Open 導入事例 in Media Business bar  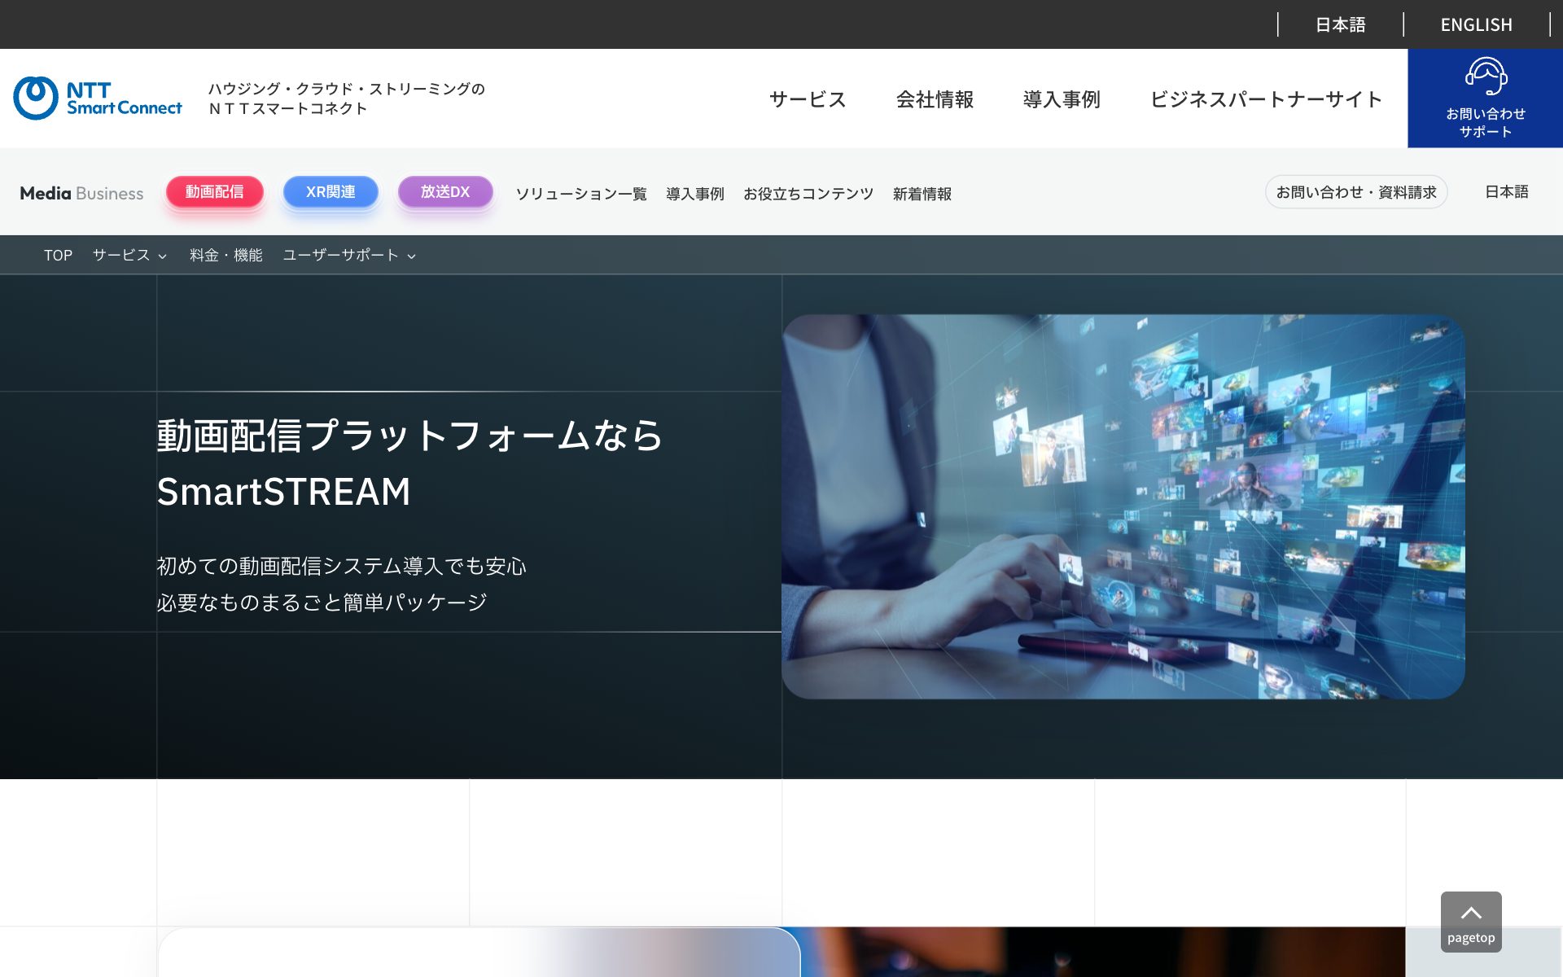tap(695, 194)
